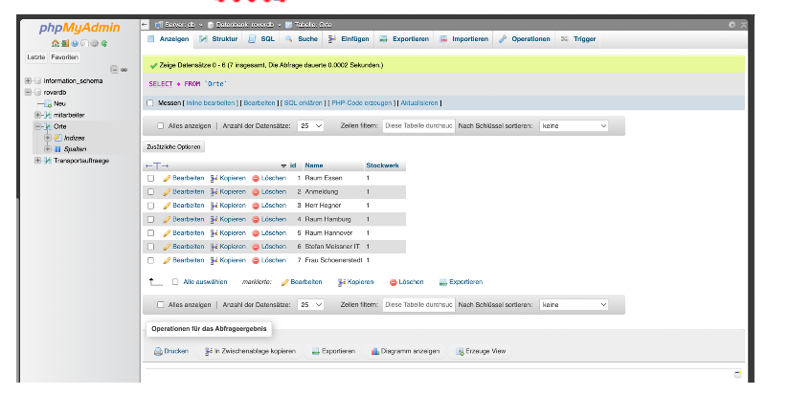Open top 'Nach Schlüssel sortieren' dropdown
789x417 pixels.
click(x=574, y=125)
